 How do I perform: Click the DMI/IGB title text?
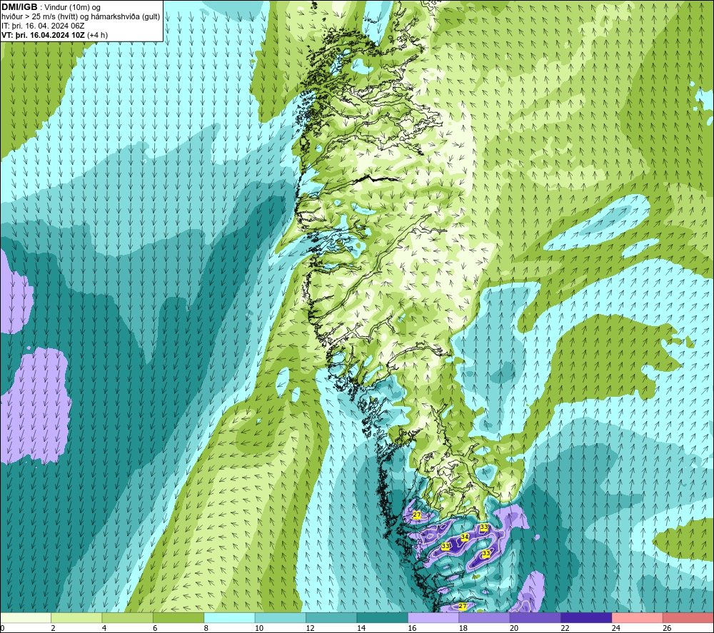coord(19,7)
